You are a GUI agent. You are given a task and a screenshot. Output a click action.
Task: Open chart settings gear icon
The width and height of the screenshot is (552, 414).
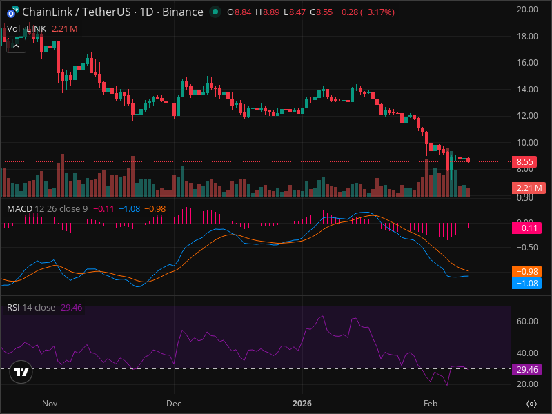(531, 404)
